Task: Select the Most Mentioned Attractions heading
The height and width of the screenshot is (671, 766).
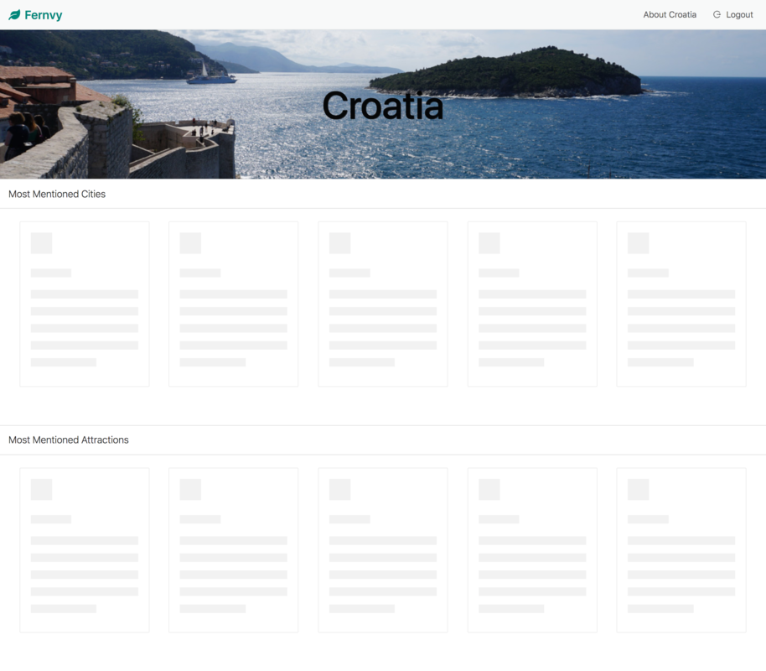Action: pyautogui.click(x=69, y=440)
